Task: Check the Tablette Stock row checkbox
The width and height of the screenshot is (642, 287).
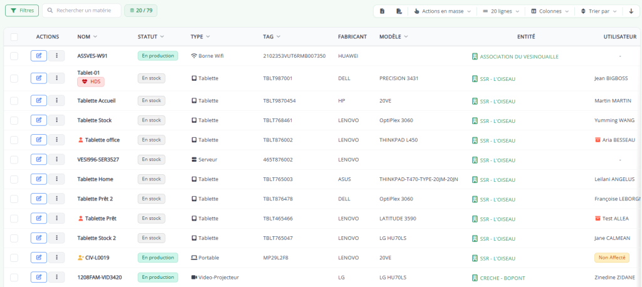Action: tap(14, 120)
